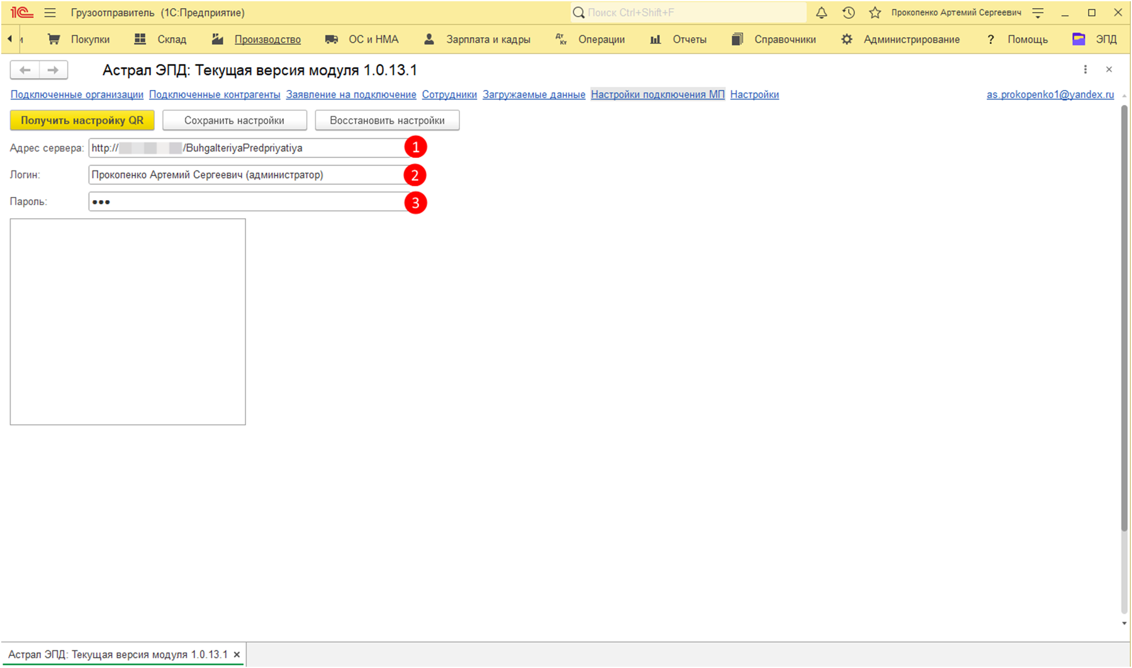Open the Администрирование section
Viewport: 1132px width, 668px height.
[x=912, y=39]
